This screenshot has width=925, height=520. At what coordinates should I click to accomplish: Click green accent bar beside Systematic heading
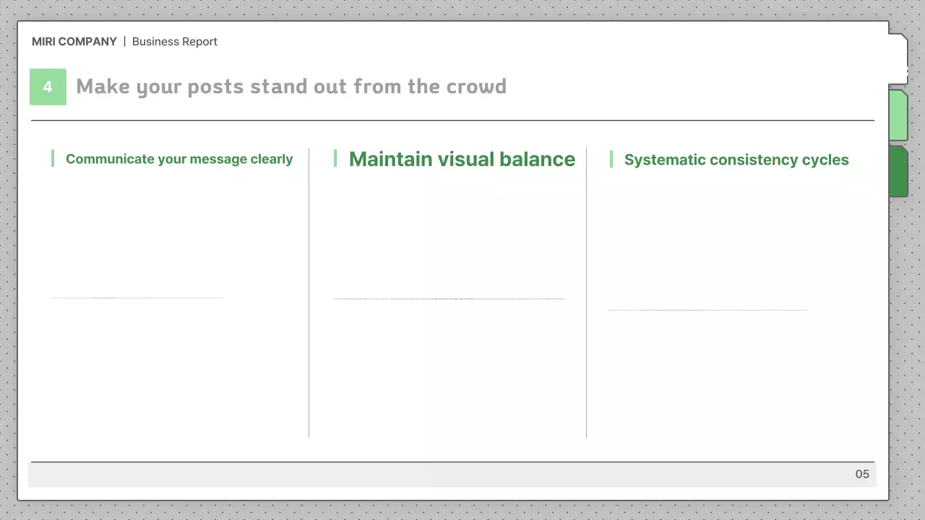point(611,159)
